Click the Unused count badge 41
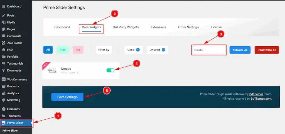285x134 pixels. click(x=163, y=50)
